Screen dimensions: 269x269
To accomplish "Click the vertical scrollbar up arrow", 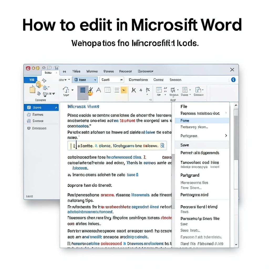I will [x=236, y=105].
